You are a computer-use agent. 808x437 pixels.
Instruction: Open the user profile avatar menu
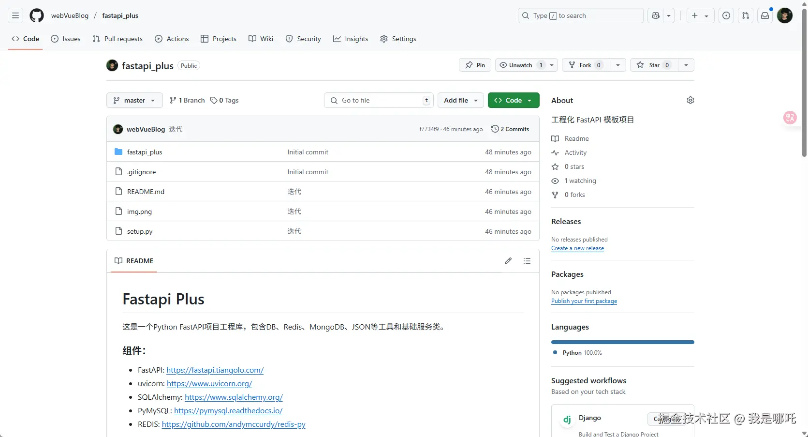pyautogui.click(x=785, y=15)
